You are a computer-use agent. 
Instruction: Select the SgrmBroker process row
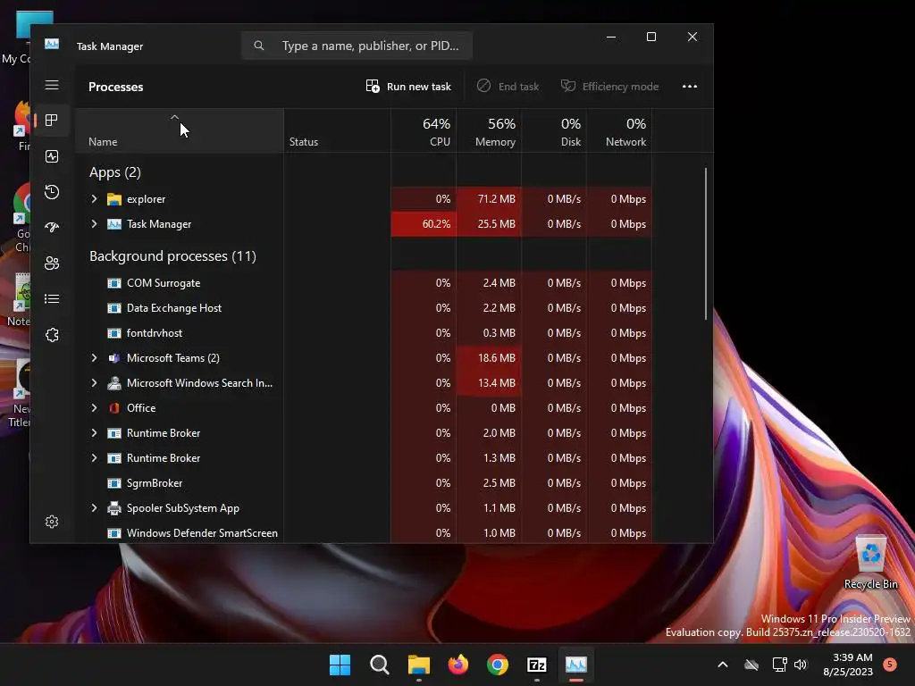365,483
